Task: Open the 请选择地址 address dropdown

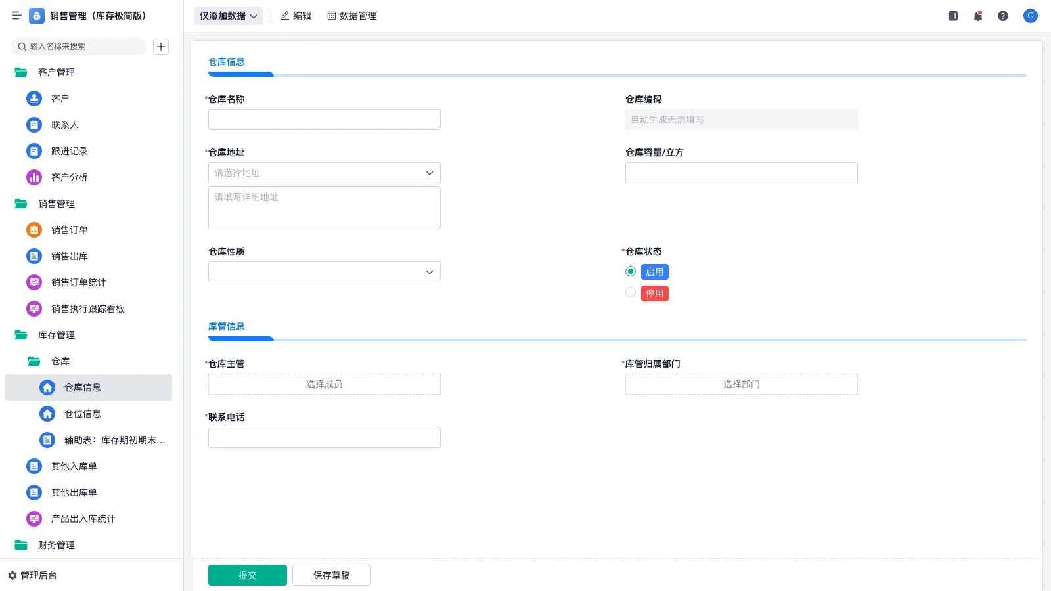Action: [x=324, y=173]
